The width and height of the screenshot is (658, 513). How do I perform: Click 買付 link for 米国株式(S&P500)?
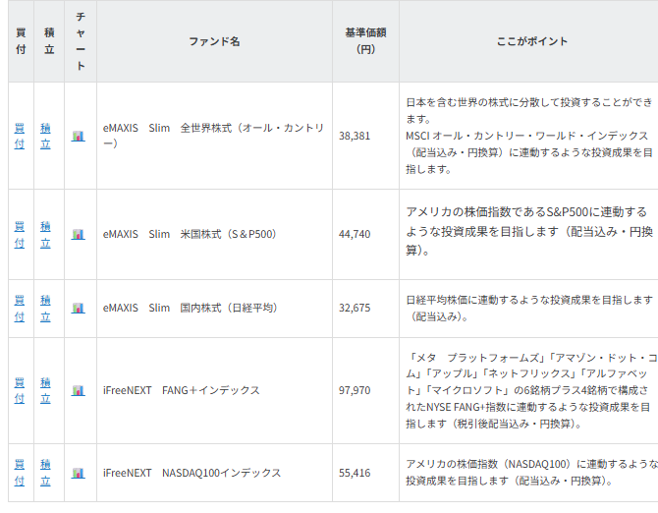[20, 235]
